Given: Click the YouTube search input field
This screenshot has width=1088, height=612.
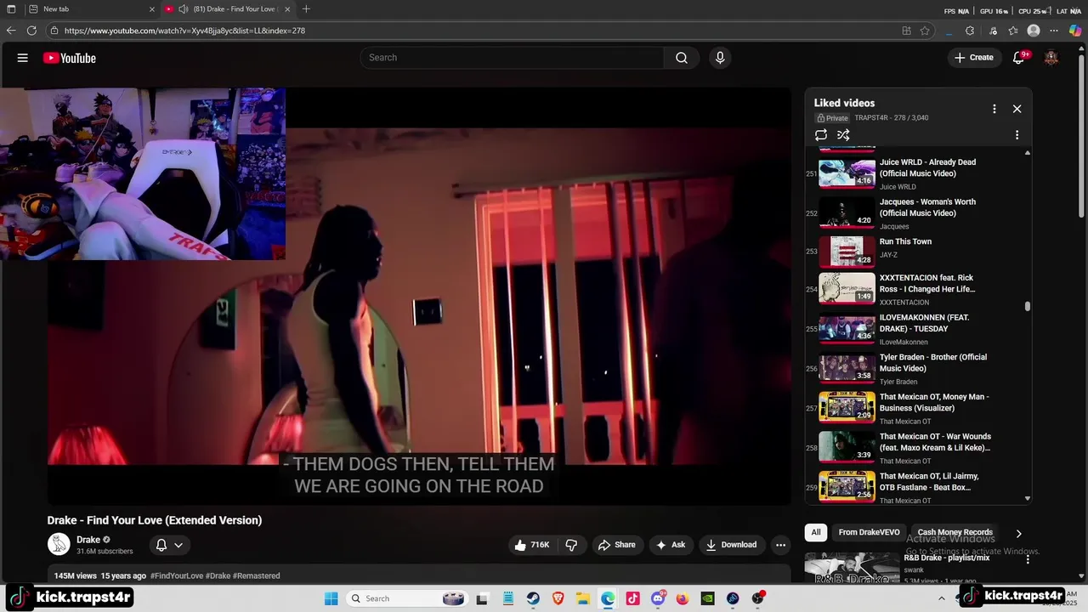Looking at the screenshot, I should tap(513, 58).
